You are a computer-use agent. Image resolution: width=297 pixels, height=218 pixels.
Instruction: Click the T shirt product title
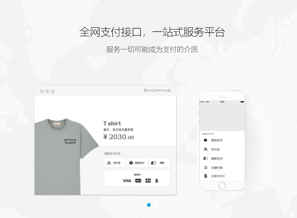(112, 124)
